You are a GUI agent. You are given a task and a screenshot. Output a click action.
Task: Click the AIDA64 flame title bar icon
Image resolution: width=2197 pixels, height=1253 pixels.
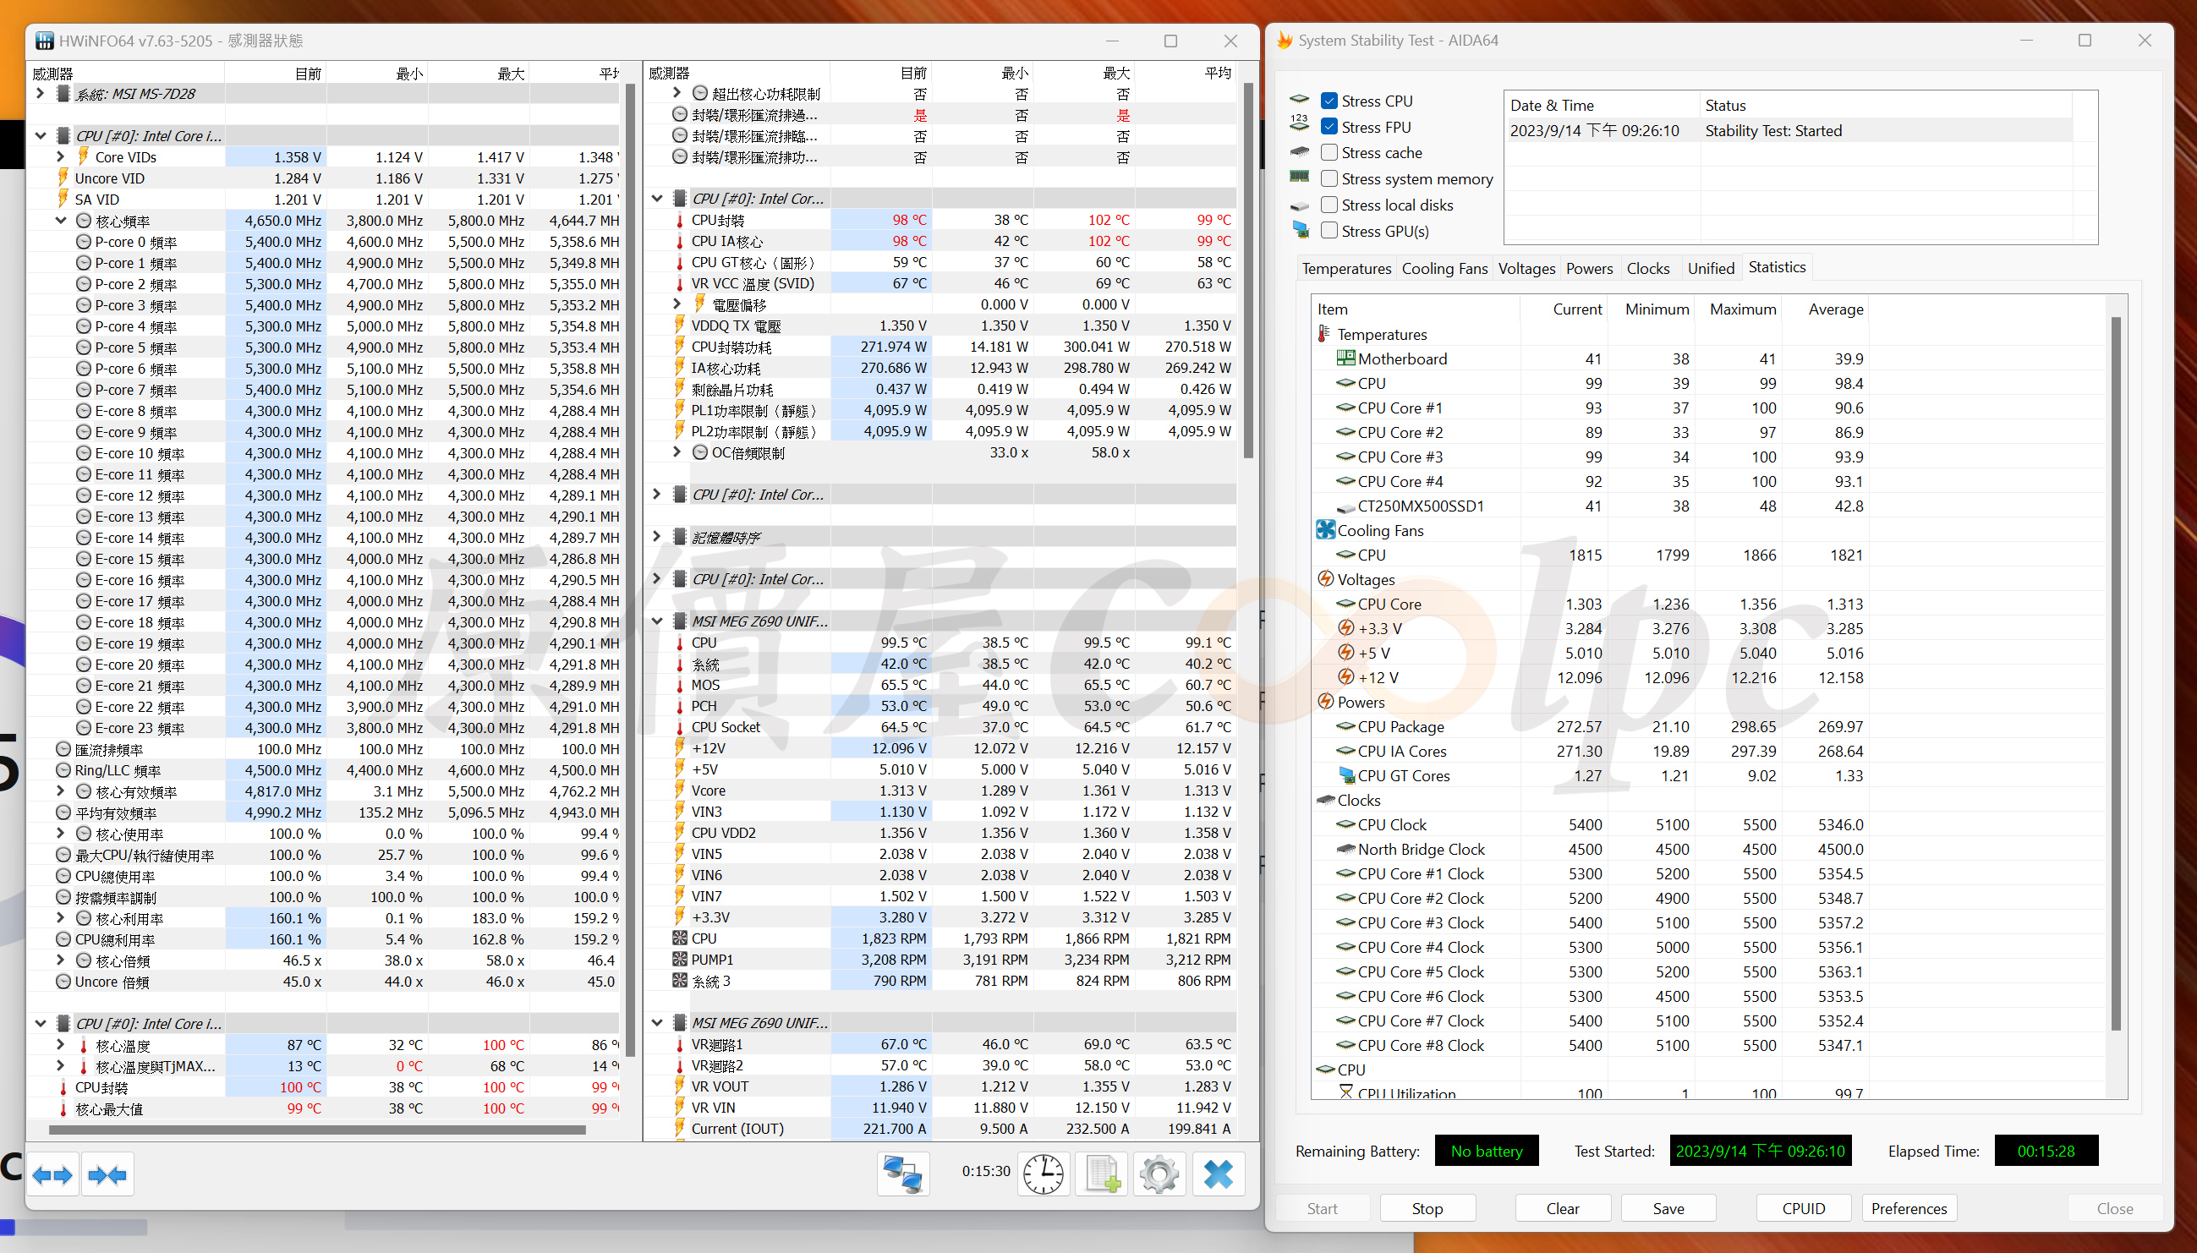pyautogui.click(x=1285, y=41)
